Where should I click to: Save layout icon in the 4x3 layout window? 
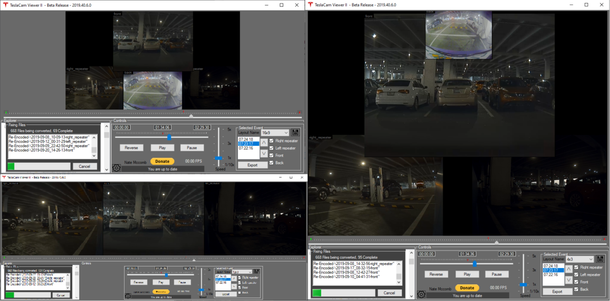coord(600,259)
